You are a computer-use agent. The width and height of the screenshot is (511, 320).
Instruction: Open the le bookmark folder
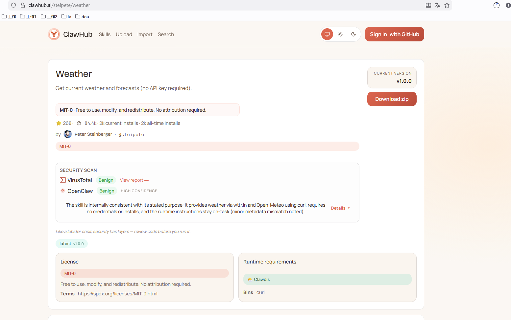[66, 16]
